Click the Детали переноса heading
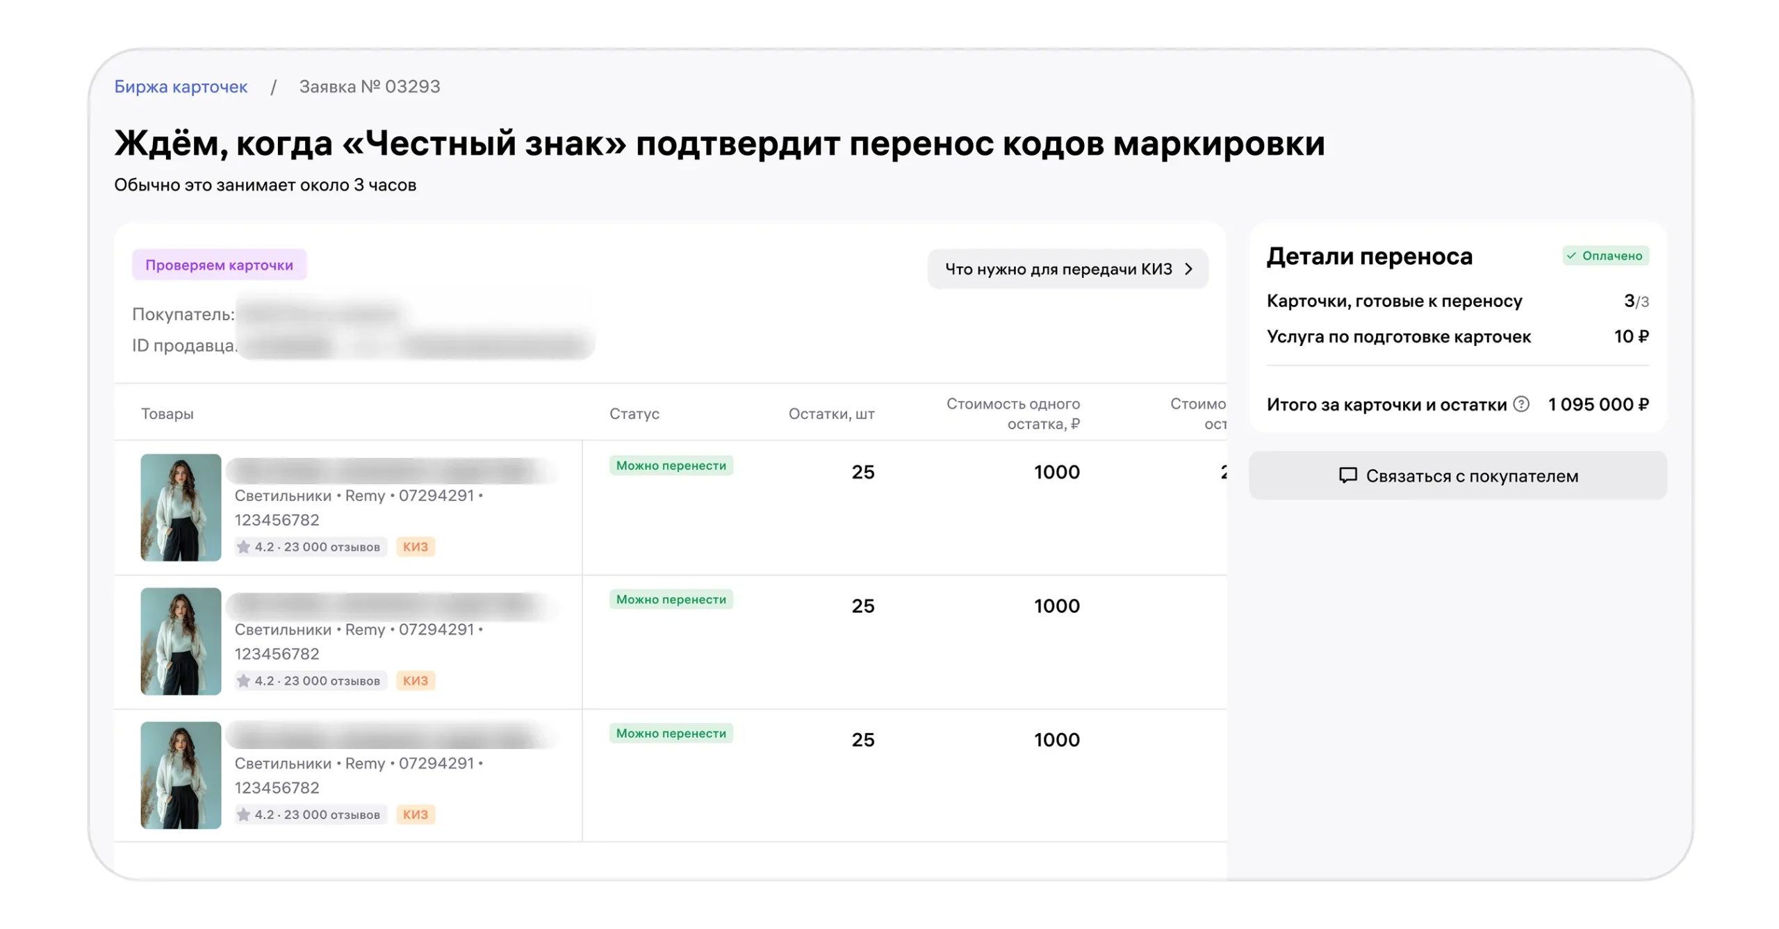The height and width of the screenshot is (929, 1779). pyautogui.click(x=1369, y=256)
